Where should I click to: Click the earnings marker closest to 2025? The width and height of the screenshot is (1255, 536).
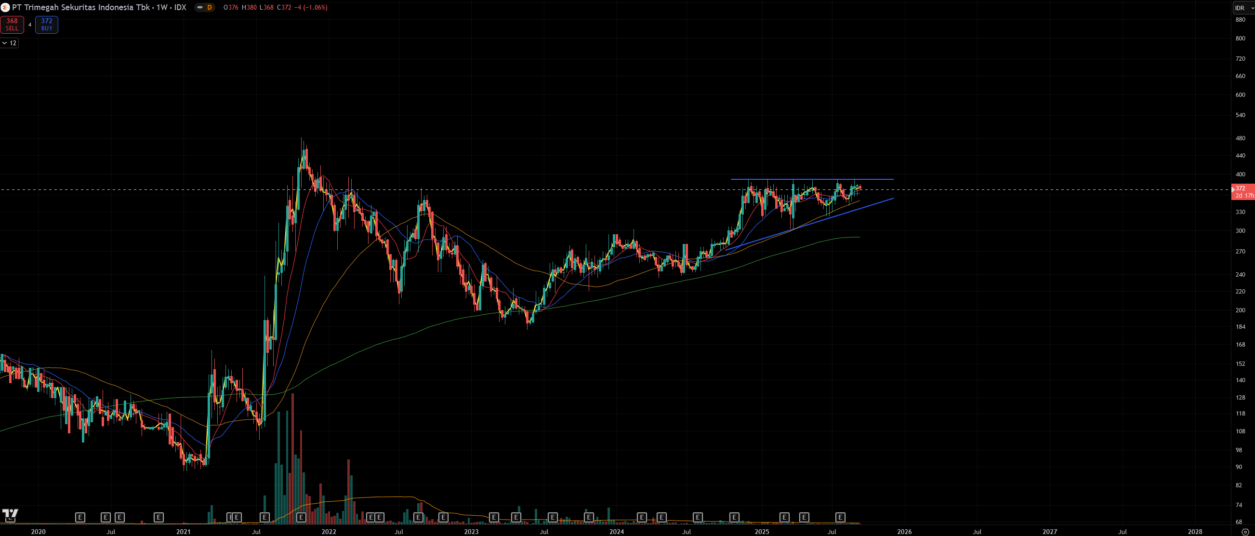pos(784,517)
